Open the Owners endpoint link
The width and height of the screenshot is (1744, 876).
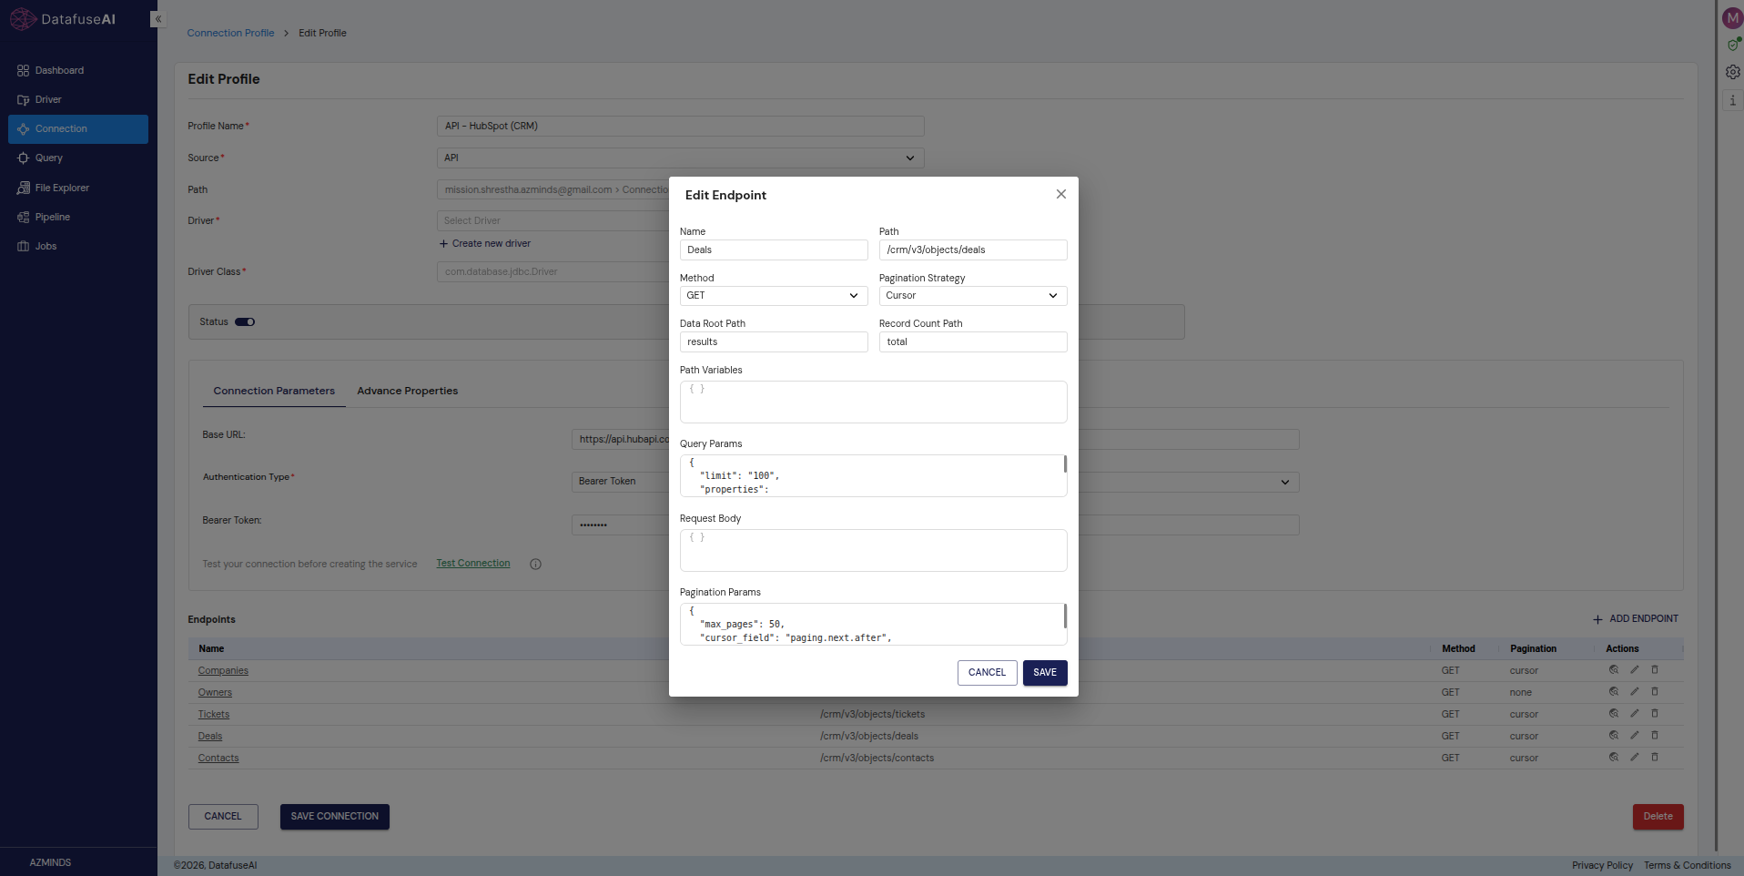point(215,693)
